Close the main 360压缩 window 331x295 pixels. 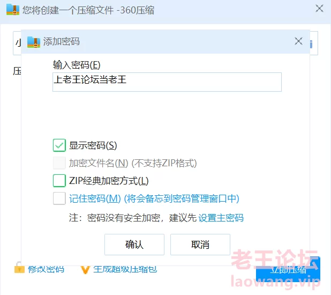click(x=319, y=9)
